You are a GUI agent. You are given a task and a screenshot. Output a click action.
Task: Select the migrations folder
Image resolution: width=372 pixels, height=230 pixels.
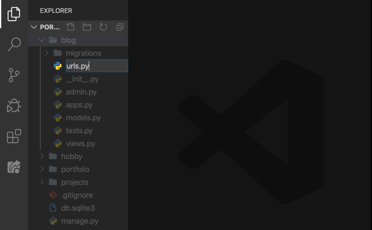coord(84,53)
